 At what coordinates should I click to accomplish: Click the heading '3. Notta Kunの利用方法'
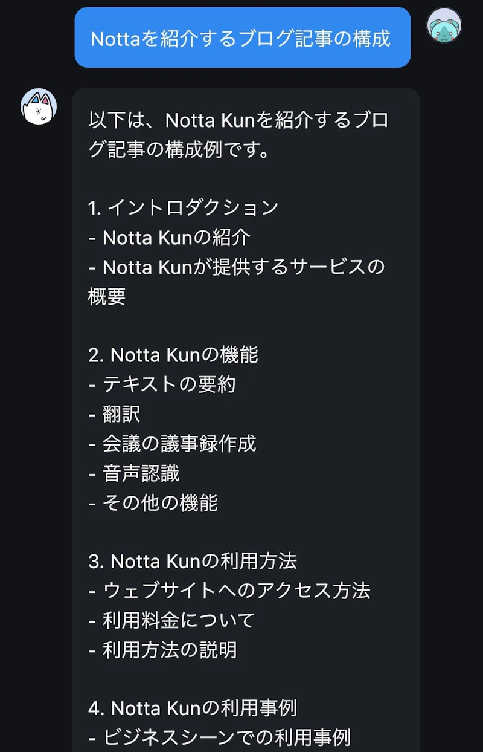point(193,562)
